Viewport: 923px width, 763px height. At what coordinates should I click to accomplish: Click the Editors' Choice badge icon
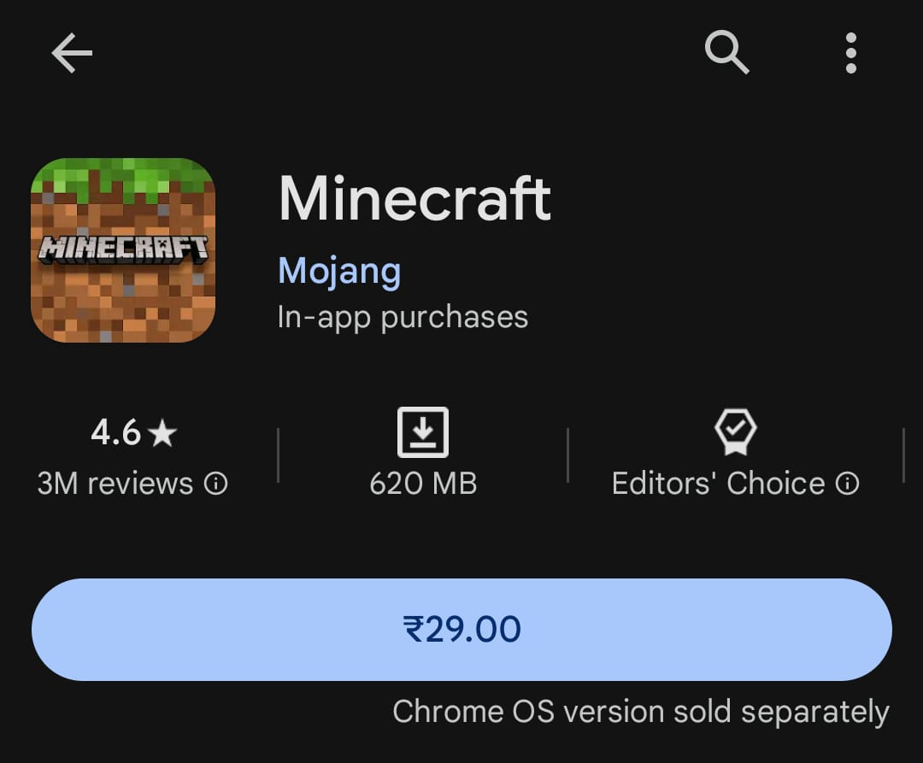coord(735,432)
